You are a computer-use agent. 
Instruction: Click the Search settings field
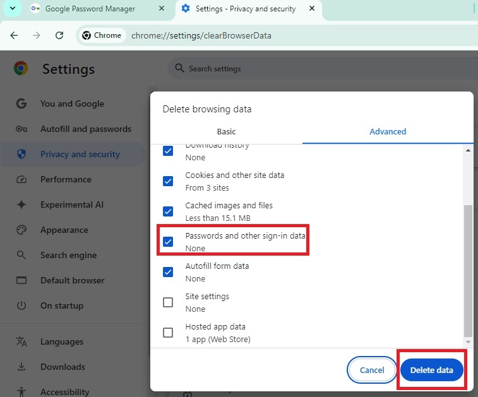pyautogui.click(x=323, y=69)
